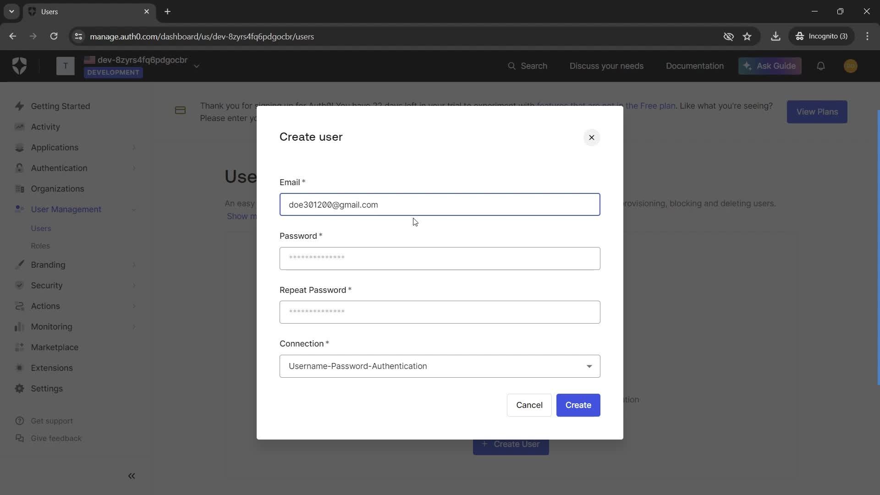The image size is (880, 495).
Task: Click the address bar URL
Action: (x=202, y=36)
